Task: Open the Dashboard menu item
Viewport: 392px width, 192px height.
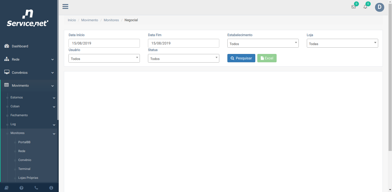Action: click(x=20, y=46)
